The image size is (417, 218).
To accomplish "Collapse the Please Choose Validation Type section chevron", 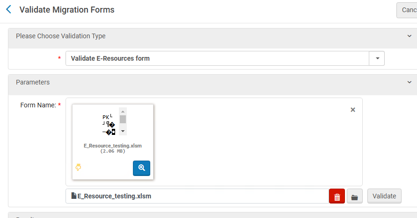I will pos(409,36).
